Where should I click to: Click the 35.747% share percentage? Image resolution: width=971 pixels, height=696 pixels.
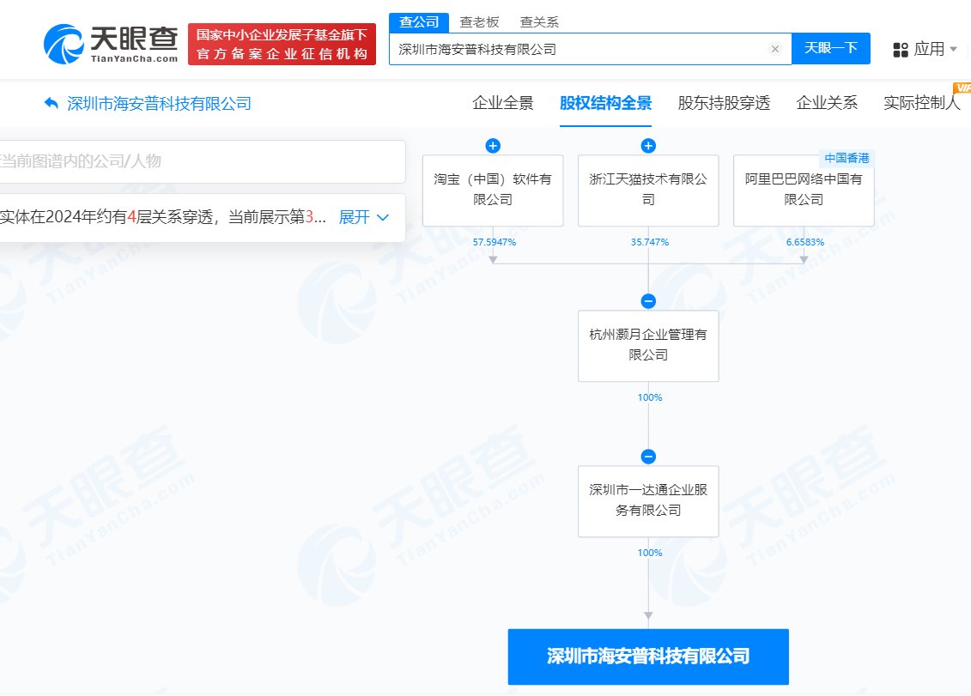tap(650, 242)
